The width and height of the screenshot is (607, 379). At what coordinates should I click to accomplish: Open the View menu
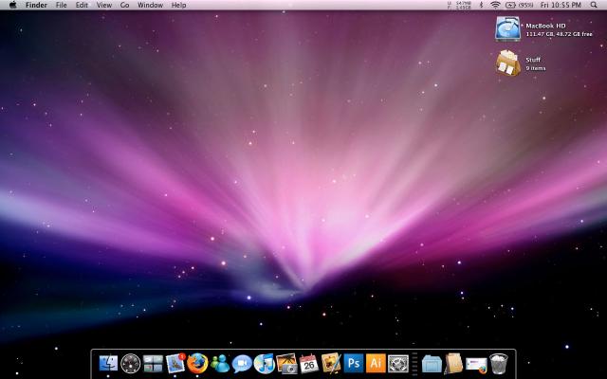[103, 5]
